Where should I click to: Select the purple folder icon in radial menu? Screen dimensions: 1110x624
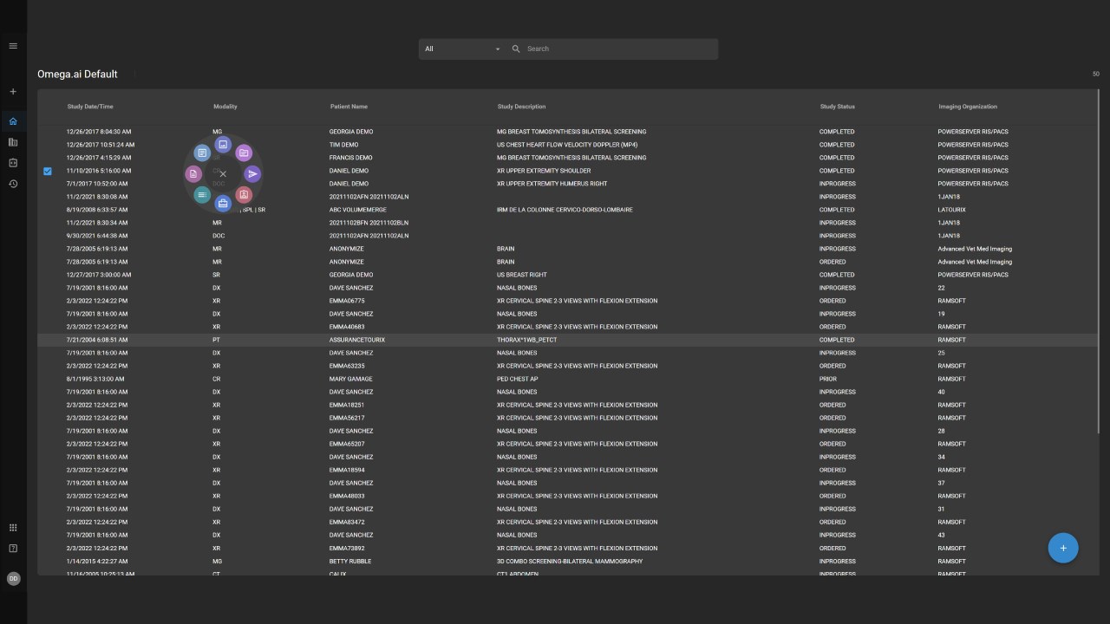click(x=244, y=153)
